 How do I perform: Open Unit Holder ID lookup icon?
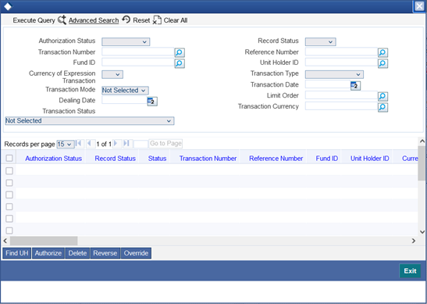click(x=383, y=63)
